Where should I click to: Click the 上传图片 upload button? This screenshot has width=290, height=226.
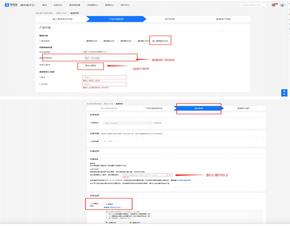coord(109,204)
